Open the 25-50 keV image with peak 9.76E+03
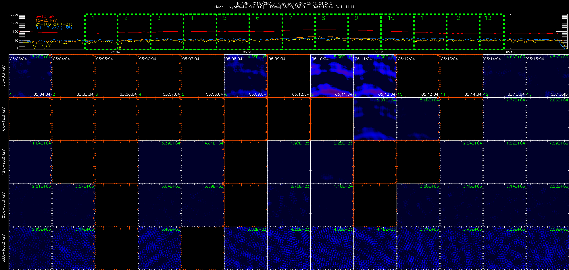 [x=289, y=205]
